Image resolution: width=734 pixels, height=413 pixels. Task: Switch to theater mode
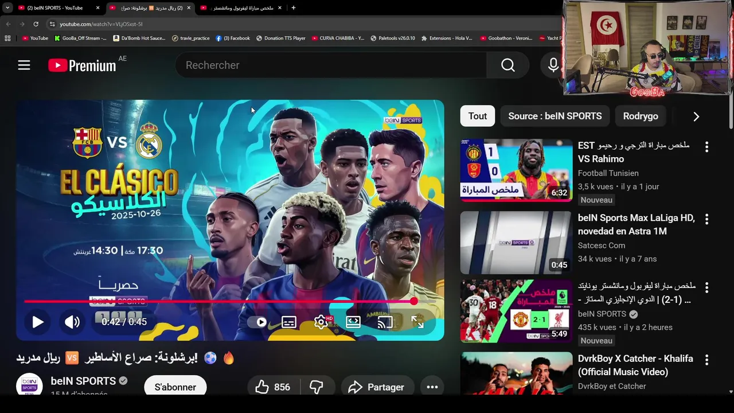(353, 322)
